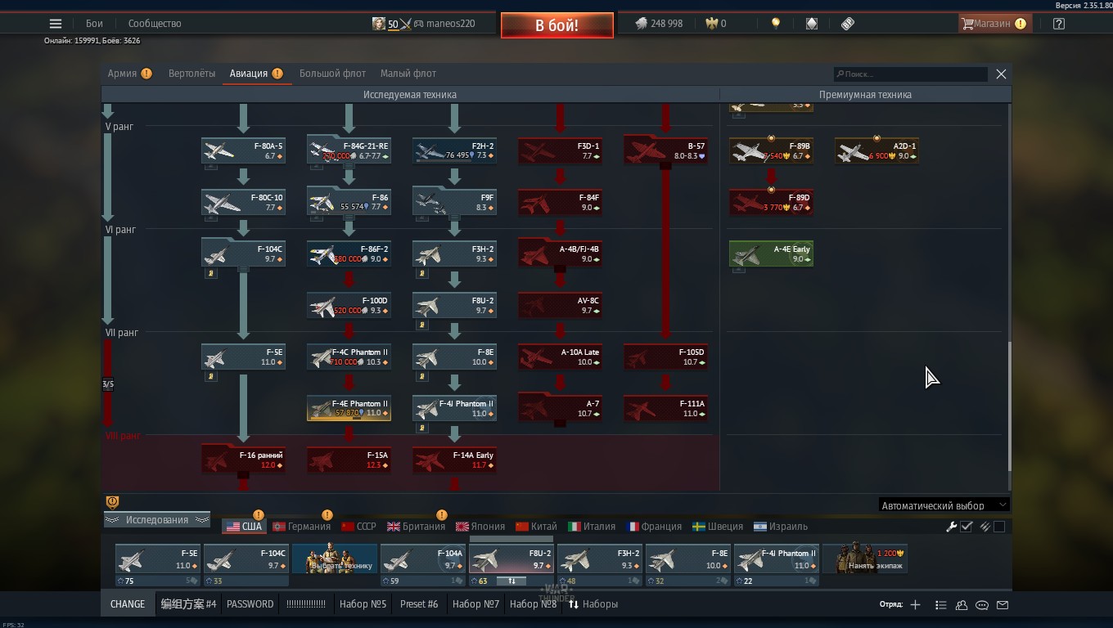The width and height of the screenshot is (1113, 628).
Task: Open the Бои menu
Action: (x=94, y=24)
